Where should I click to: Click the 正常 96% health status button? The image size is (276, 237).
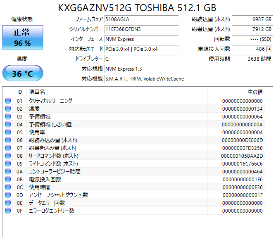click(22, 37)
